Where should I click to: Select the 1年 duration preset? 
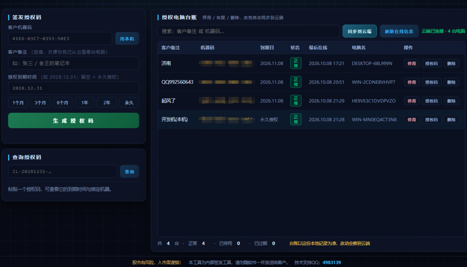pyautogui.click(x=84, y=103)
